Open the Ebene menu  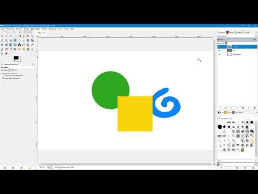click(x=38, y=29)
